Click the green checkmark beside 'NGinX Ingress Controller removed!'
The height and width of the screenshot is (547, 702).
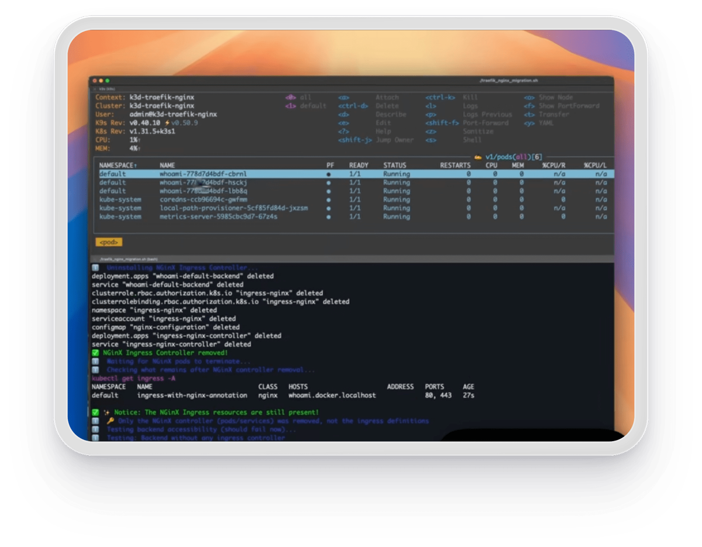click(x=95, y=353)
